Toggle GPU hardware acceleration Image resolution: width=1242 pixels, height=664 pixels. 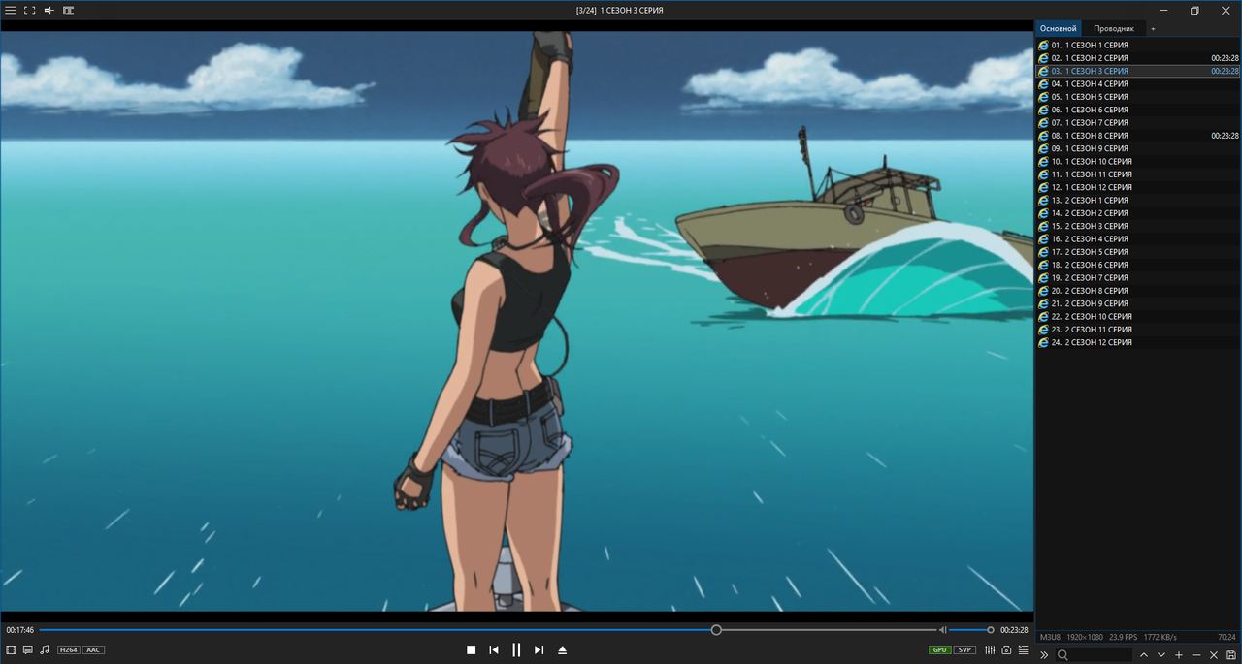[x=939, y=649]
